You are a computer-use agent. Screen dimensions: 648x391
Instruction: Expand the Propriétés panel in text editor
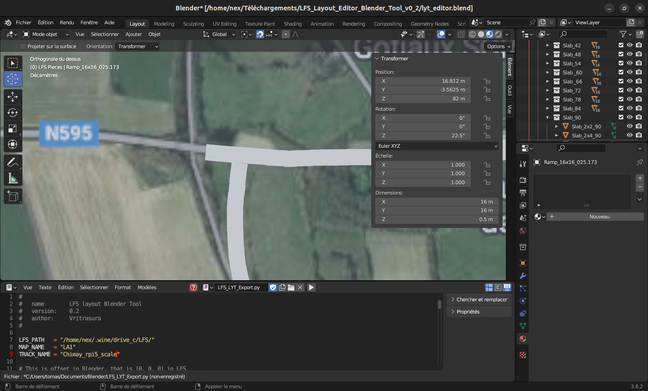click(x=479, y=312)
